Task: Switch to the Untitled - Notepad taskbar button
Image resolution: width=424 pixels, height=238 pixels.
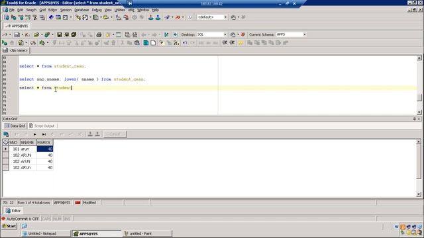Action: pos(46,233)
